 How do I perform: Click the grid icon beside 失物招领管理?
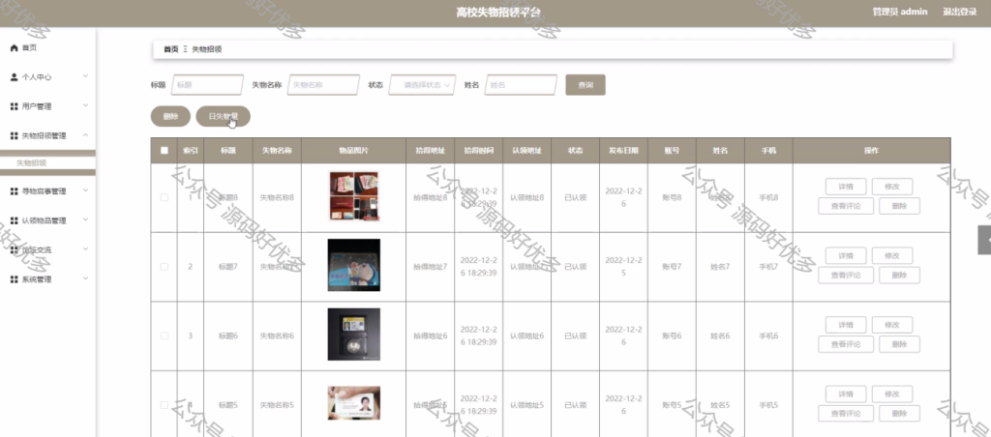coord(14,135)
